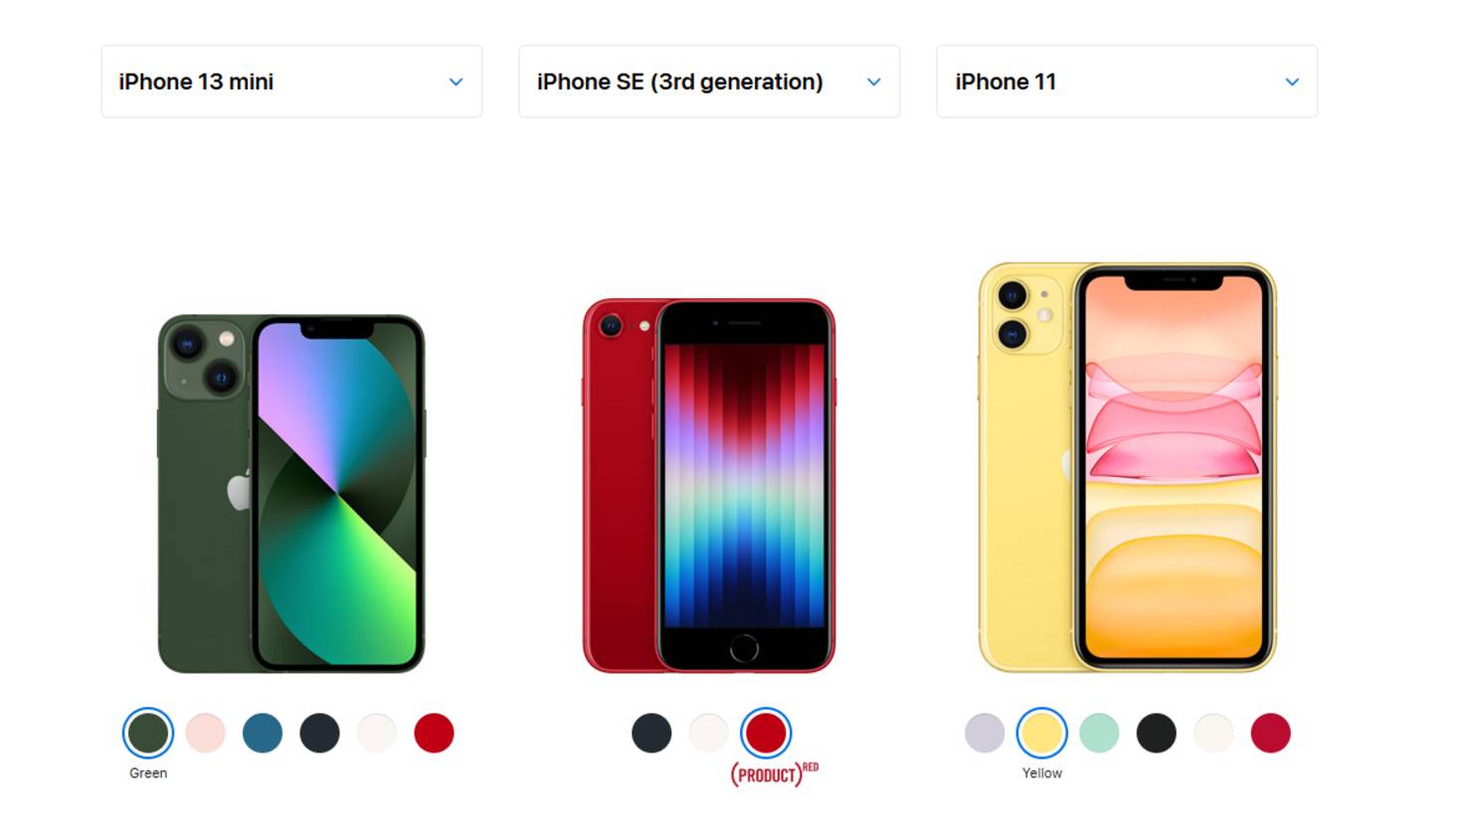This screenshot has width=1477, height=831.
Task: Open the iPhone 13 mini model dropdown
Action: pos(291,82)
